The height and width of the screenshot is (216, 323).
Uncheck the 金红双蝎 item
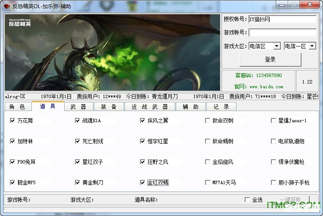[143, 182]
